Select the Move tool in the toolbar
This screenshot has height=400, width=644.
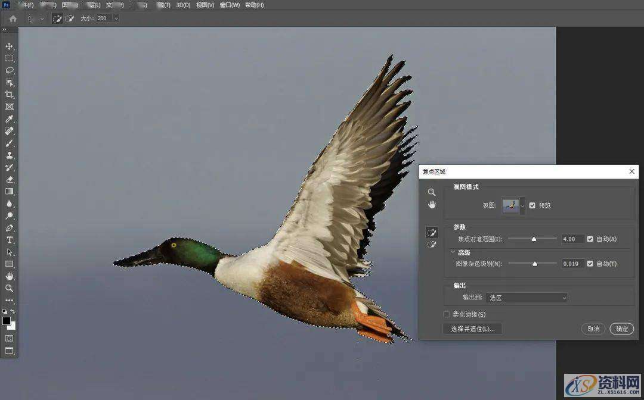pos(9,45)
